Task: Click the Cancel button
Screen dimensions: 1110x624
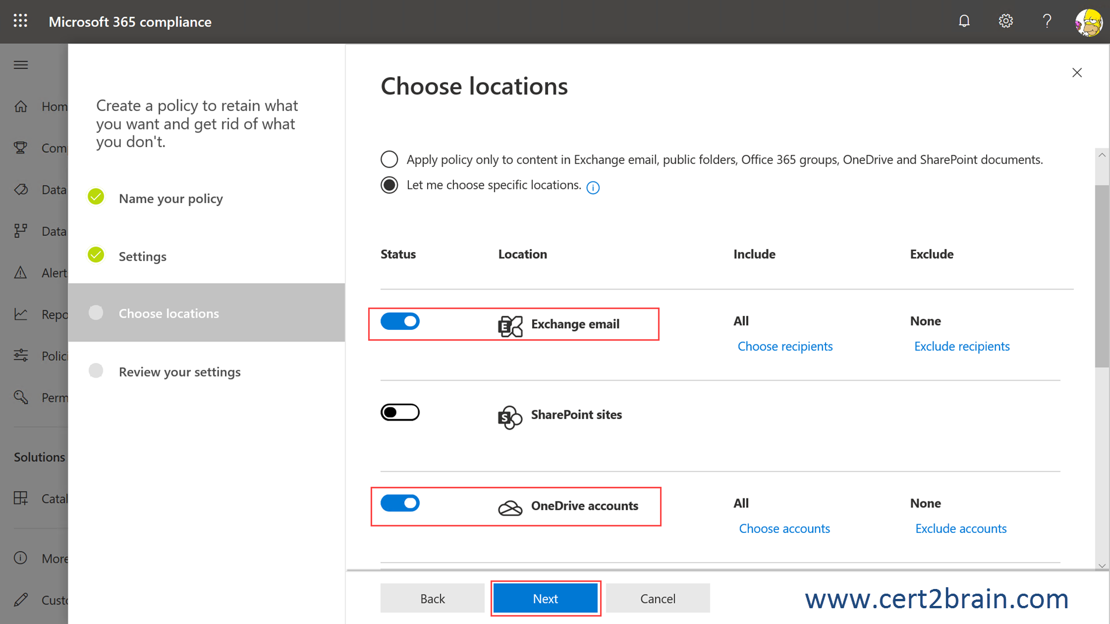Action: 658,598
